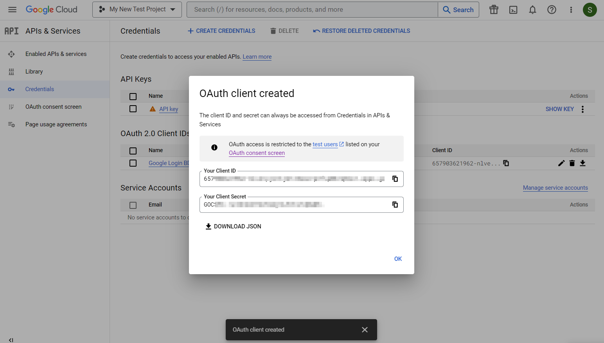Open the hamburger navigation menu
The height and width of the screenshot is (343, 604).
[12, 9]
